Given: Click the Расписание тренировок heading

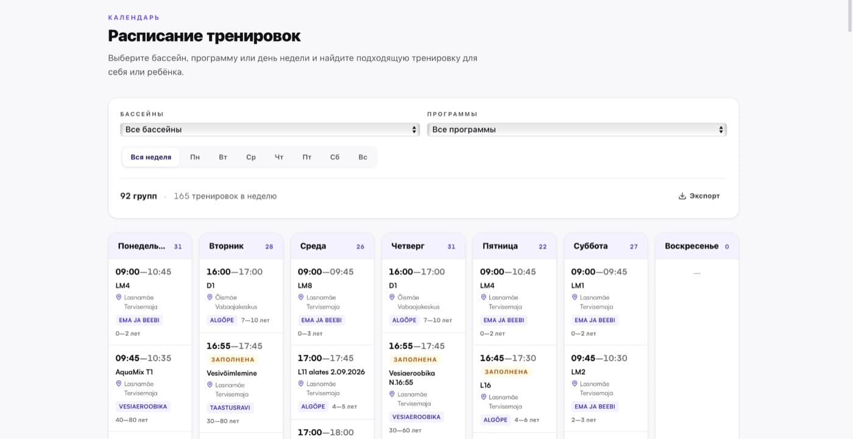Looking at the screenshot, I should tap(204, 36).
